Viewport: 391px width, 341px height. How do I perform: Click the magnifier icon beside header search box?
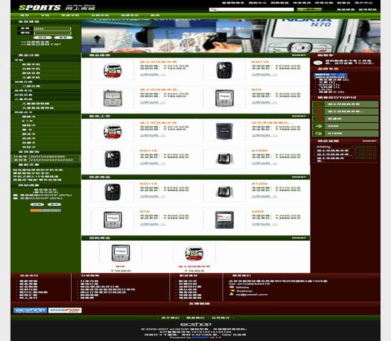tap(213, 9)
